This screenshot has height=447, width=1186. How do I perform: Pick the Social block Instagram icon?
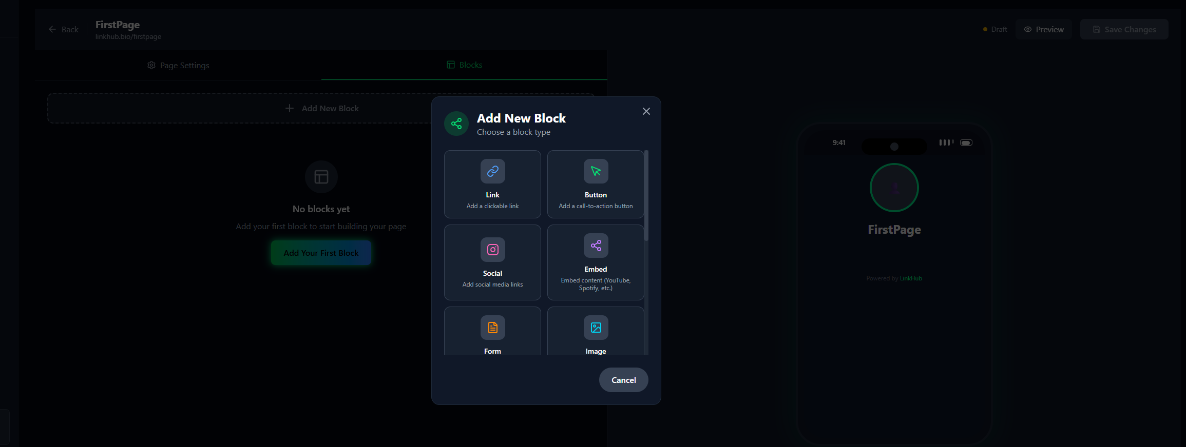492,250
